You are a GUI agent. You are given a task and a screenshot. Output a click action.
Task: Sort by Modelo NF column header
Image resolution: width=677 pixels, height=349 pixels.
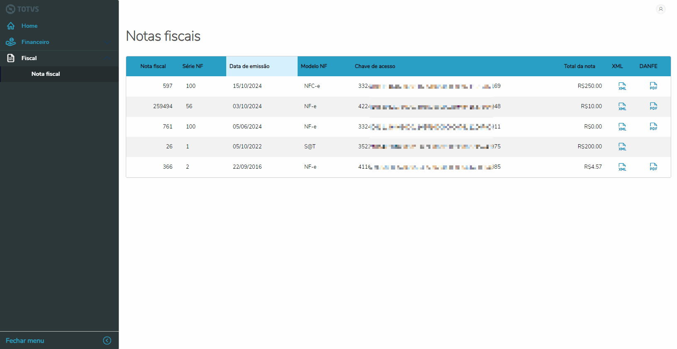click(314, 66)
